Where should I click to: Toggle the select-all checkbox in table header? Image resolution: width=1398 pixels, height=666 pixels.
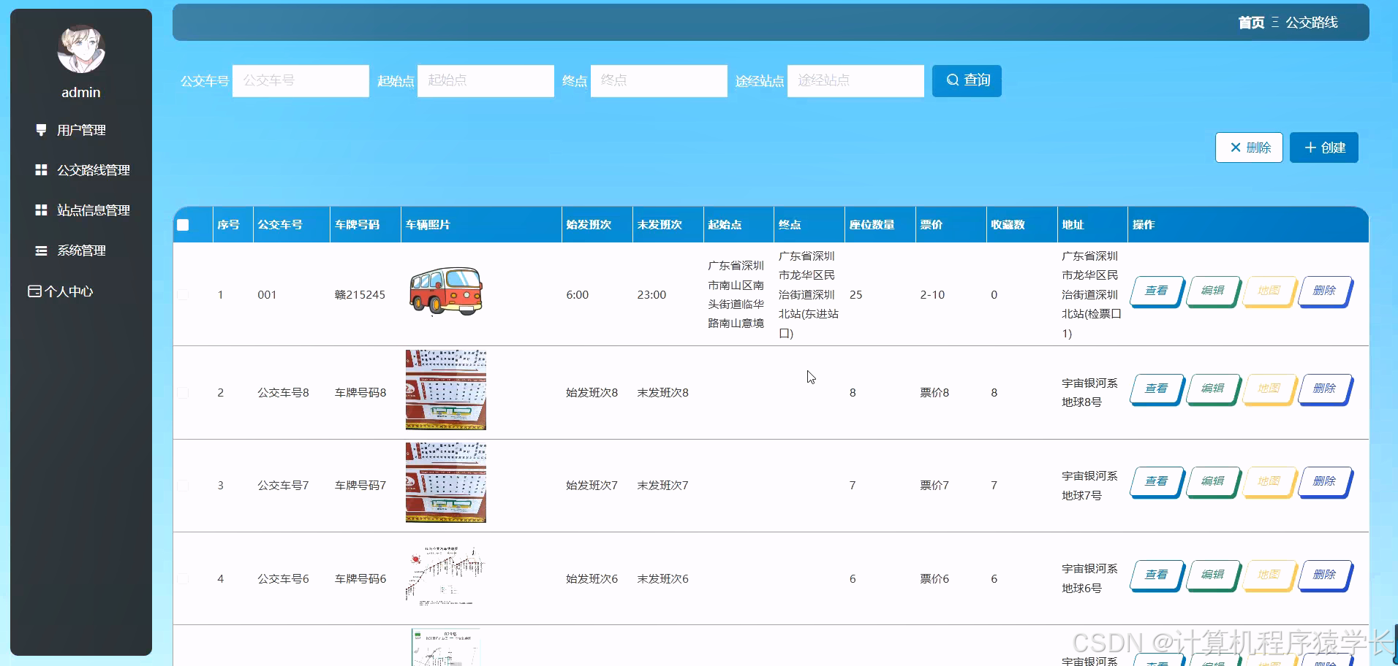click(x=183, y=225)
